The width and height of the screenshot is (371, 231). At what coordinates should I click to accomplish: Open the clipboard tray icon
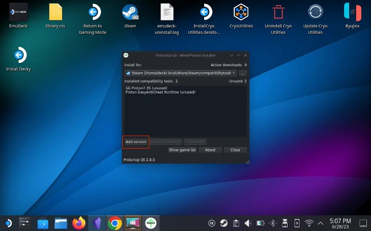pos(236,223)
